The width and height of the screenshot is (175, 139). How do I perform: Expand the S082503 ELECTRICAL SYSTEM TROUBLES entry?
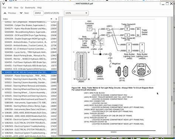(x=3, y=123)
